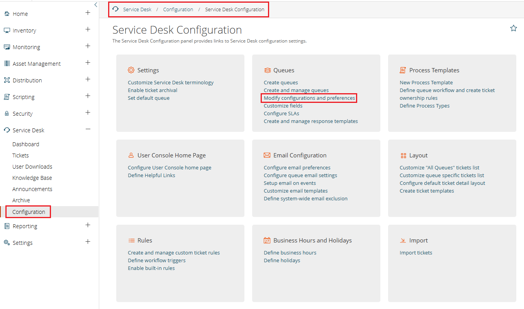The width and height of the screenshot is (524, 309).
Task: Collapse the sidebar with the chevron arrow
Action: pyautogui.click(x=96, y=5)
